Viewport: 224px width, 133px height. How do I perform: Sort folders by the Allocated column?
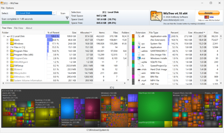pos(86,33)
